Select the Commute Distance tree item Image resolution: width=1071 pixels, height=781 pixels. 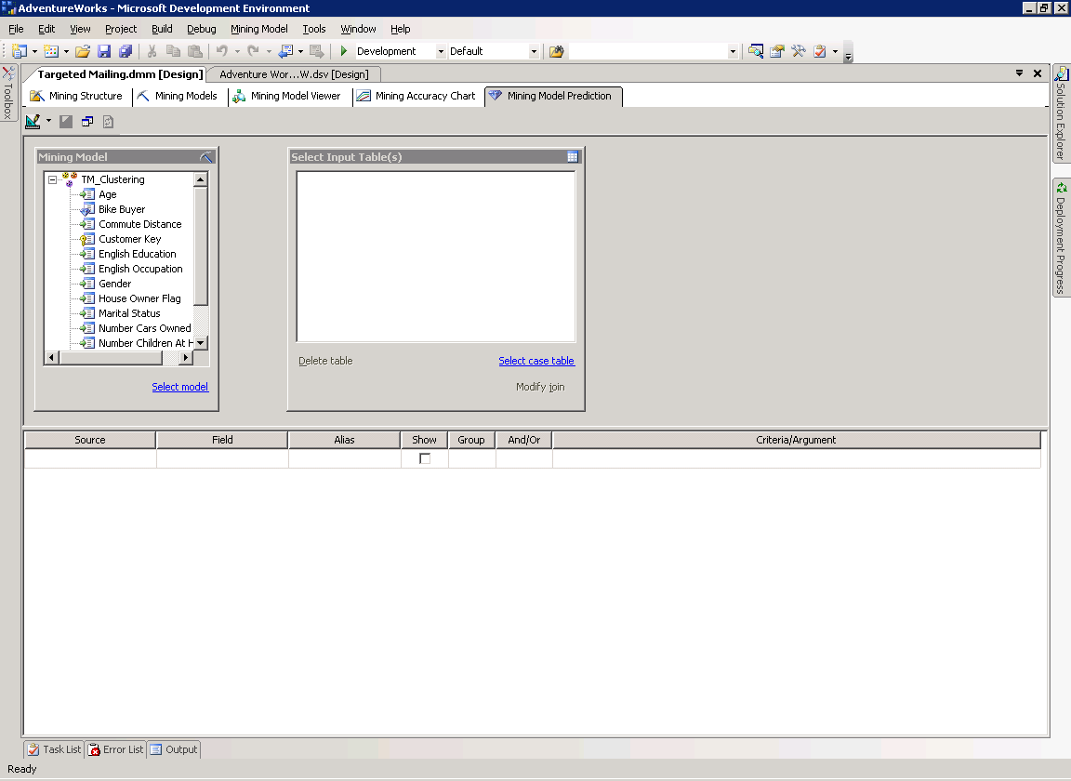[140, 224]
